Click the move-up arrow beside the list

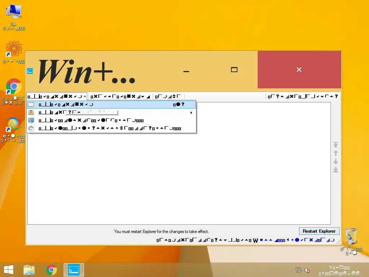[x=335, y=153]
